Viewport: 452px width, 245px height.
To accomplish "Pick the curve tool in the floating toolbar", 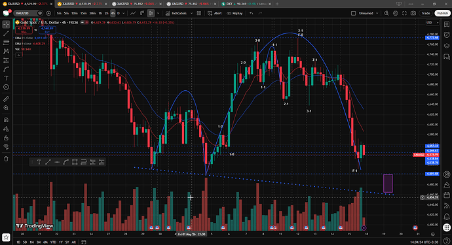I will tap(66, 162).
